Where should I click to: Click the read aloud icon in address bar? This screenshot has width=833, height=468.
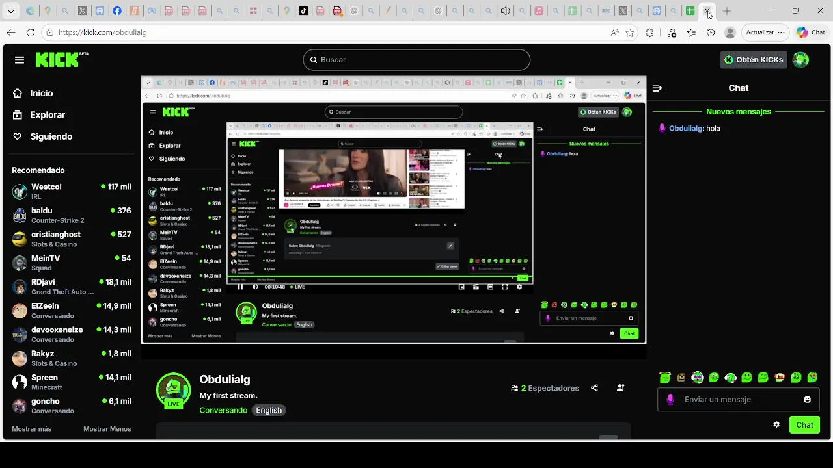click(x=614, y=32)
